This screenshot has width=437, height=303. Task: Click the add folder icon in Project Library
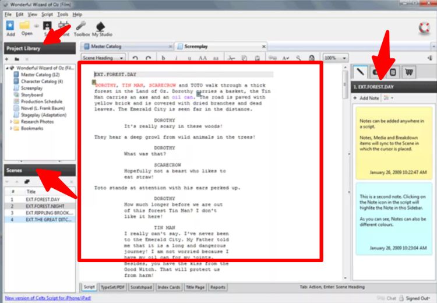pos(17,59)
